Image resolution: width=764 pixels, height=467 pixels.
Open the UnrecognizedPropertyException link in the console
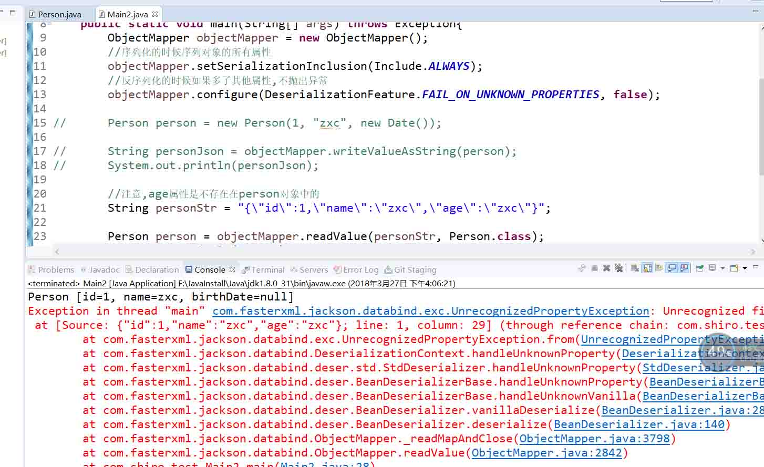(x=431, y=311)
